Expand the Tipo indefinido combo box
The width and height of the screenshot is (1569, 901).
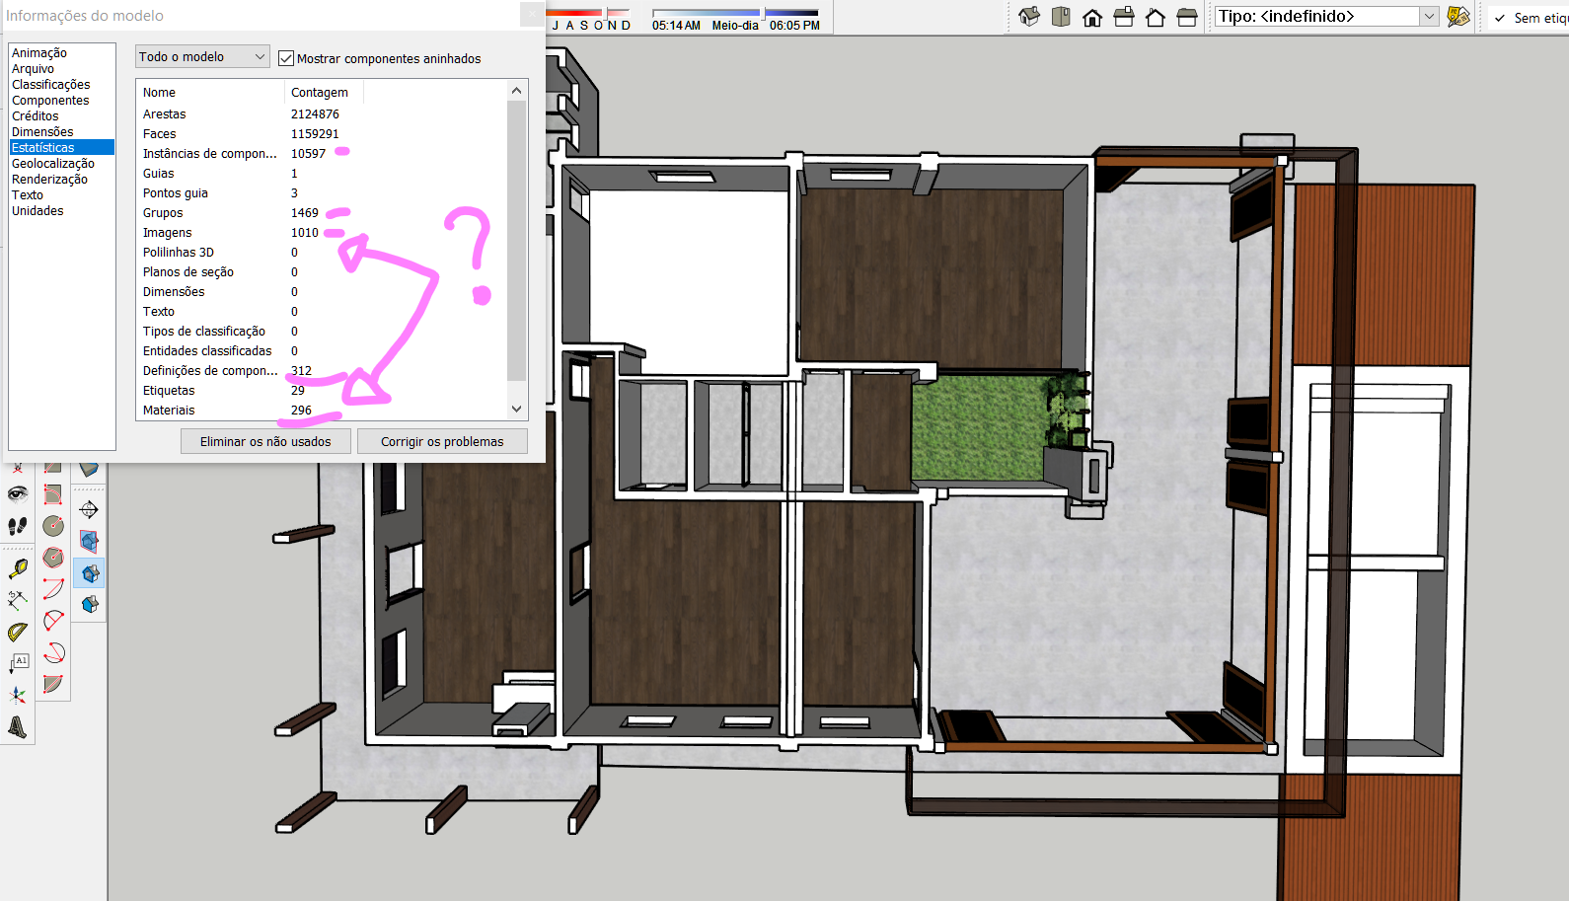(1428, 17)
